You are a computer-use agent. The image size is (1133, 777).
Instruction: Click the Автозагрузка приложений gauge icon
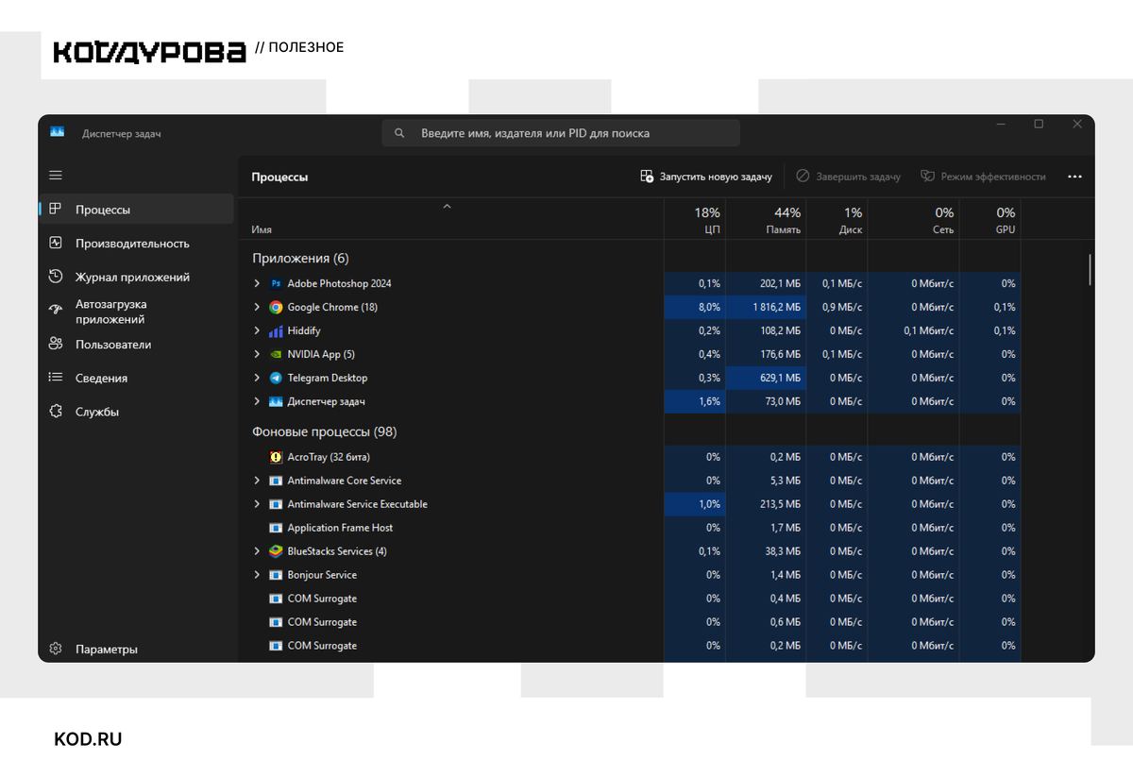tap(56, 311)
